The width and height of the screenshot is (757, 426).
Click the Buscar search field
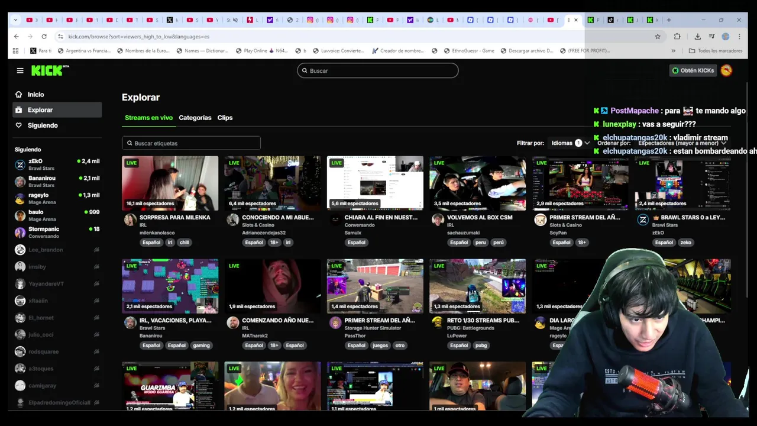point(378,70)
